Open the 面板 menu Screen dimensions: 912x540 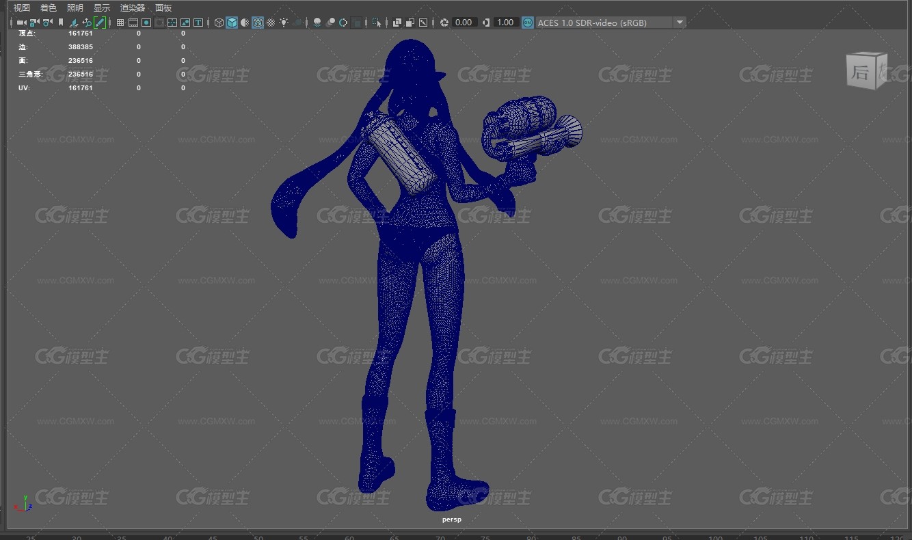click(163, 8)
